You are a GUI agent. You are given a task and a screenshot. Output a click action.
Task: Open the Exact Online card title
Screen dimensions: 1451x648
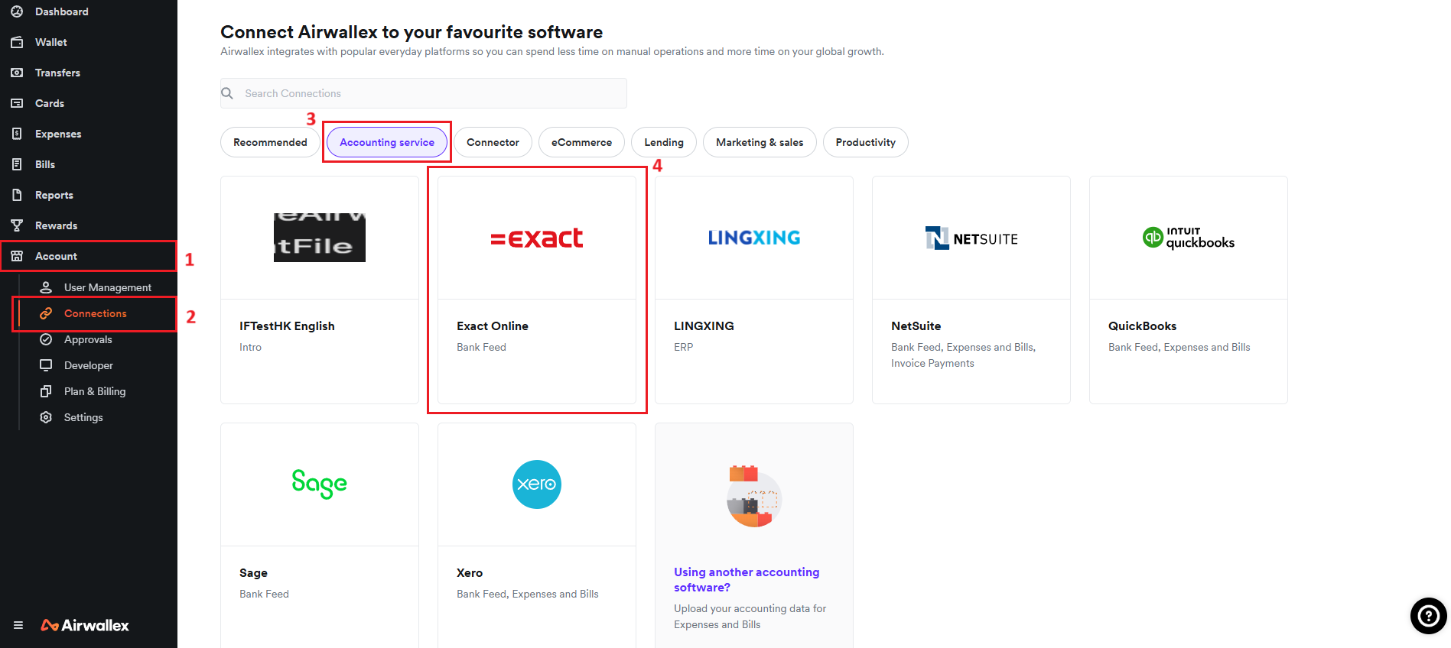pyautogui.click(x=493, y=326)
